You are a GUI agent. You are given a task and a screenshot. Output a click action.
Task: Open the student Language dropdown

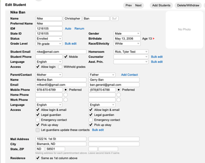click(x=49, y=62)
